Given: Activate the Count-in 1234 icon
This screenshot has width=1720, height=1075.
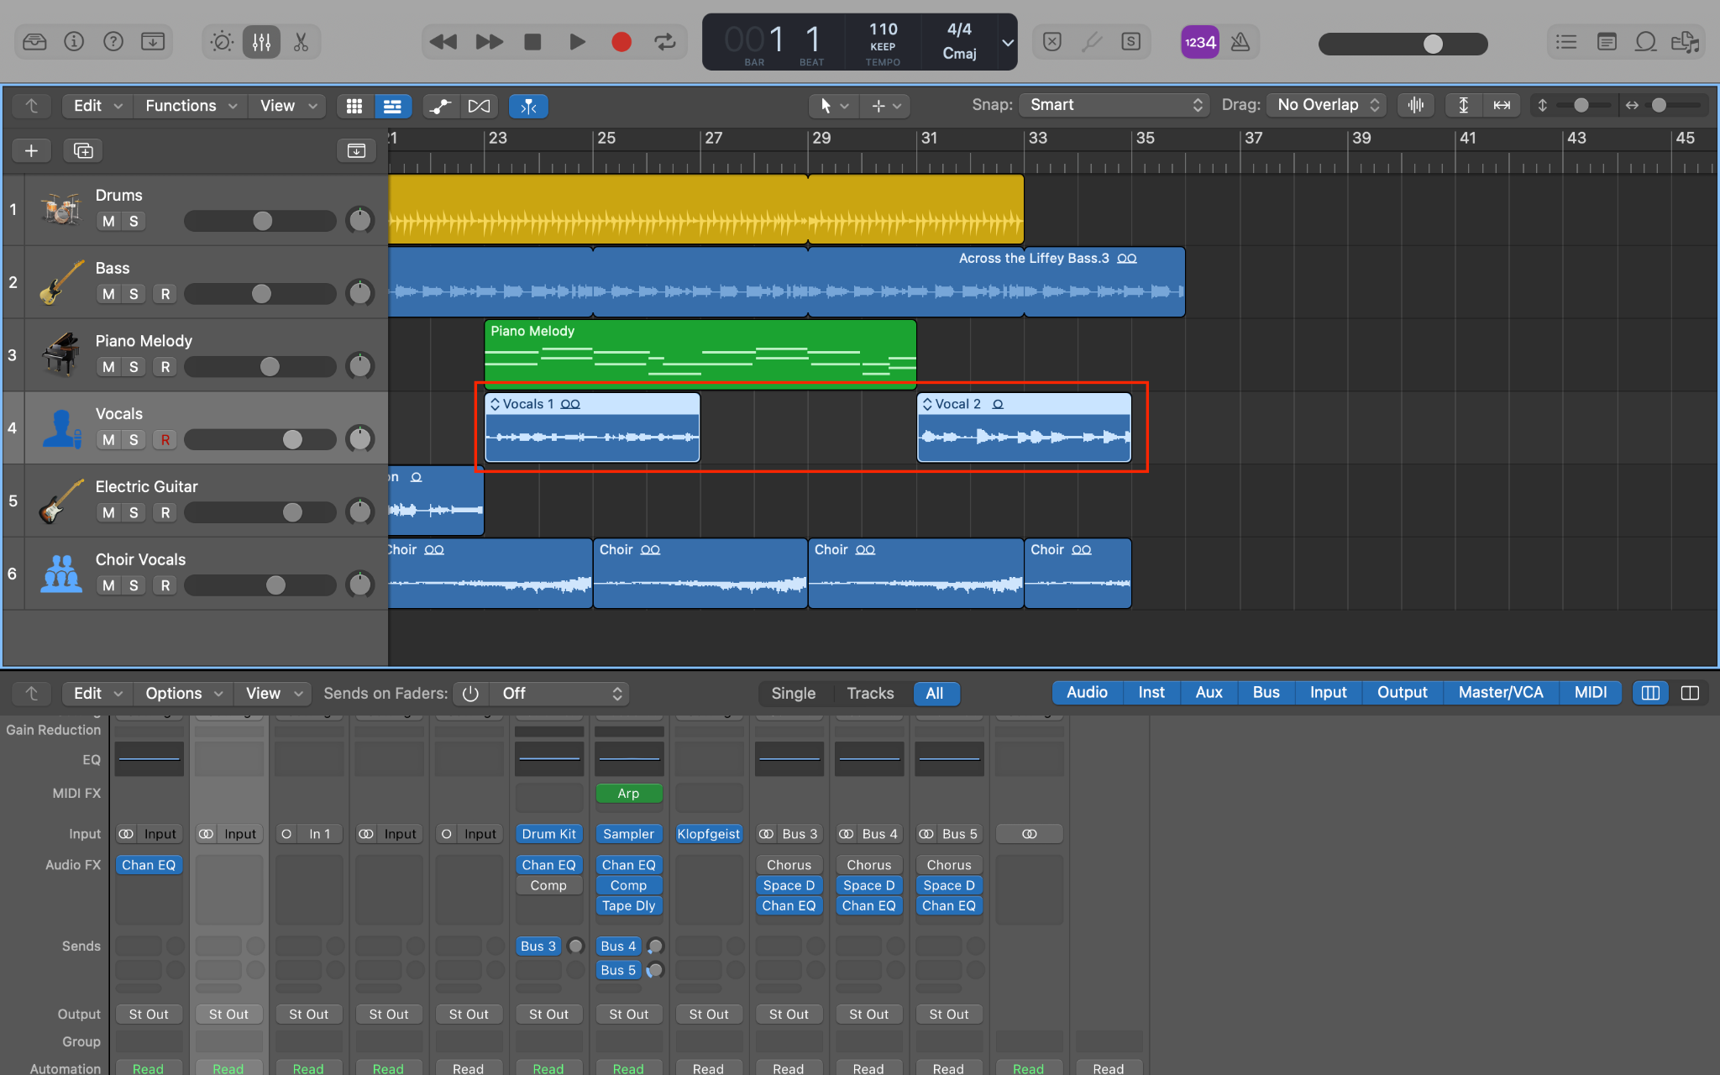Looking at the screenshot, I should 1200,41.
